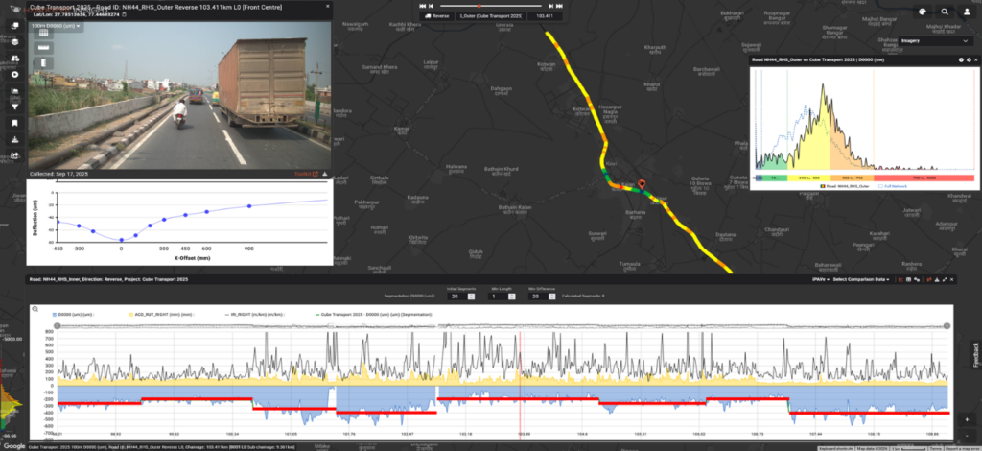This screenshot has width=982, height=451.
Task: Skip to last frame in playback bar
Action: click(557, 5)
